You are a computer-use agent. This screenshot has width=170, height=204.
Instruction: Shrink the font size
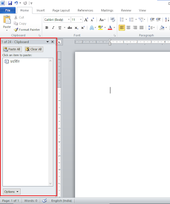pos(93,20)
